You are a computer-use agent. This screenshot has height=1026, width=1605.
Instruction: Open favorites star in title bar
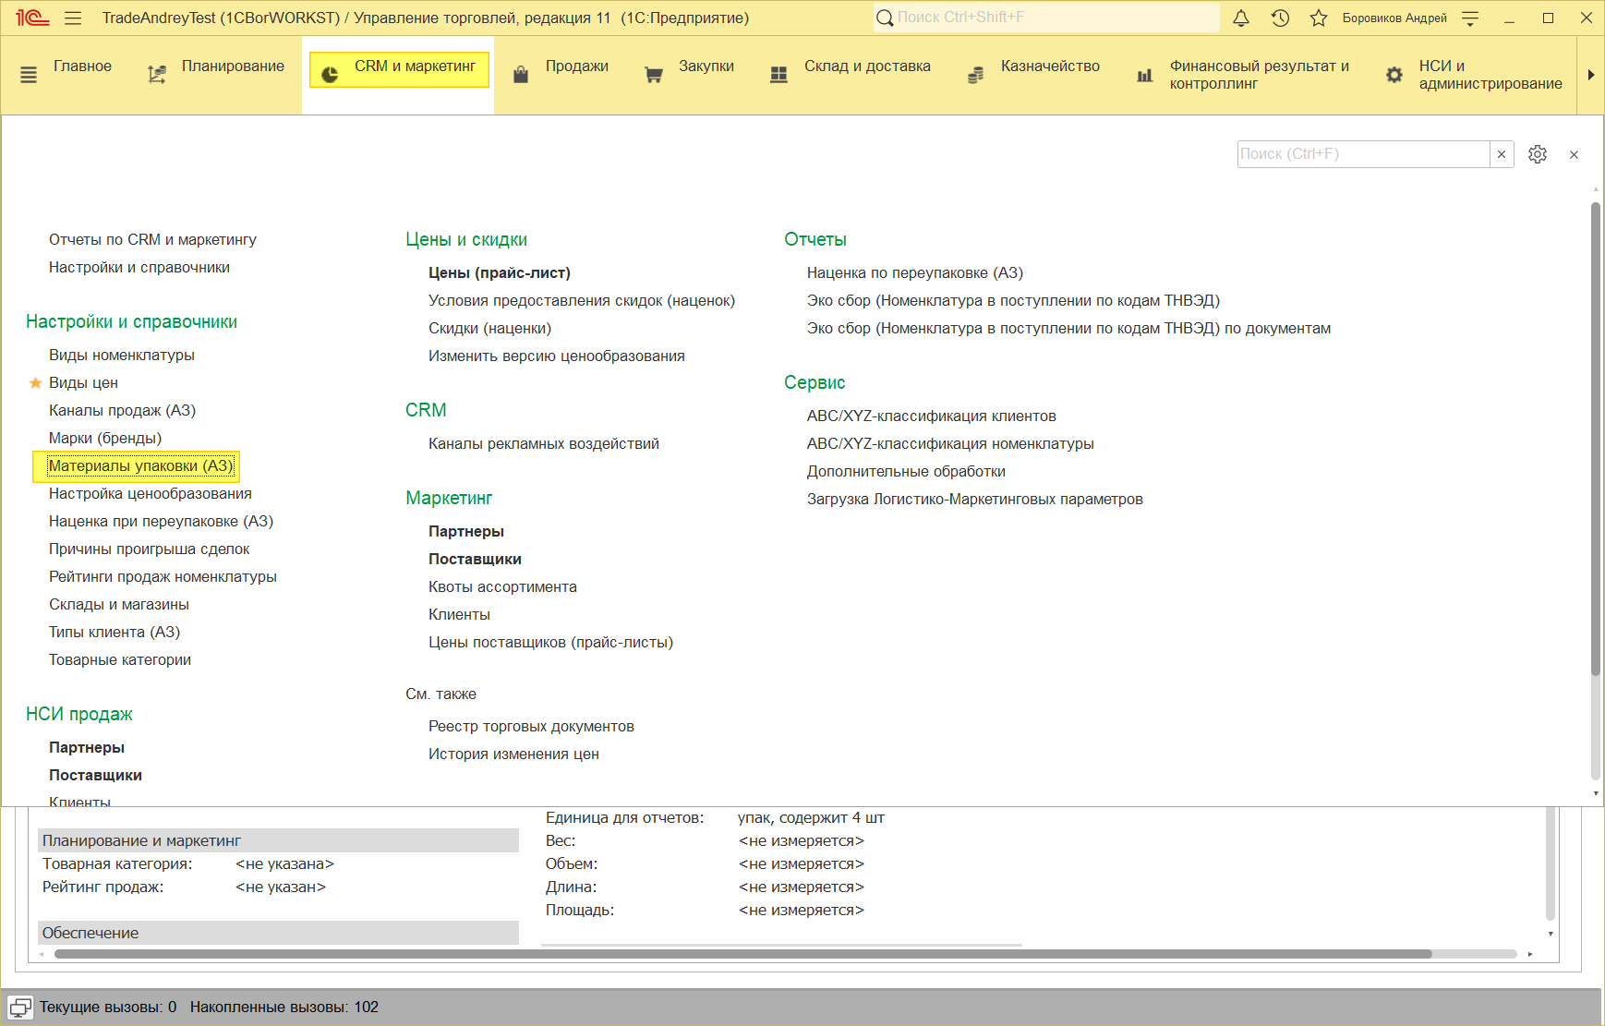click(1319, 18)
